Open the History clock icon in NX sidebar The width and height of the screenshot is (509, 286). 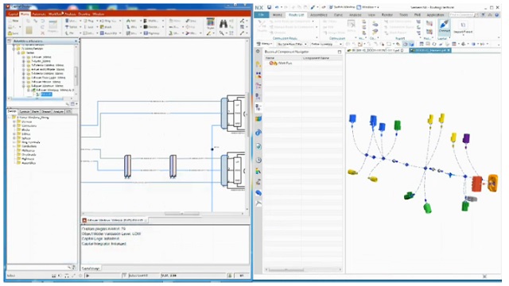click(x=258, y=160)
